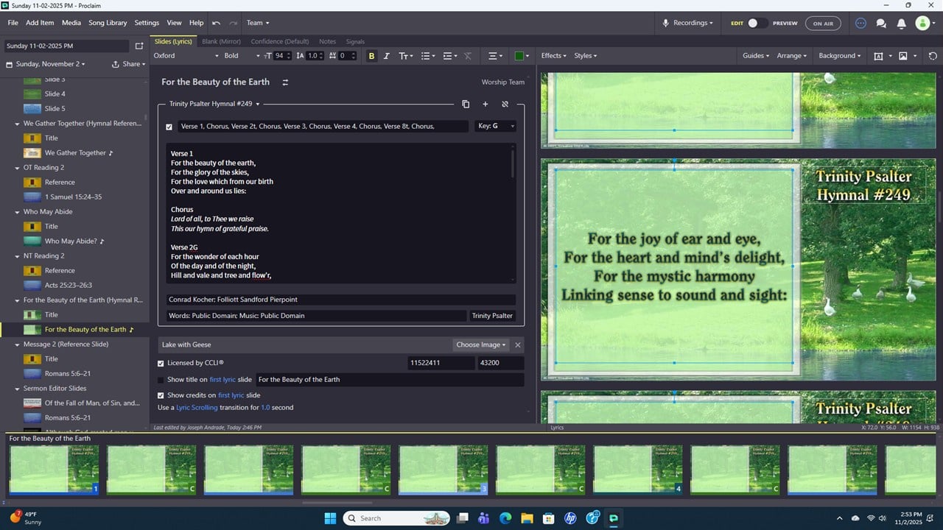Open the Effects dropdown

[x=554, y=56]
